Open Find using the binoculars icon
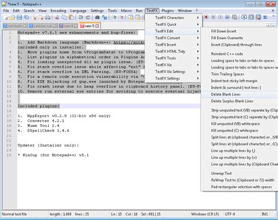This screenshot has width=278, height=220. pos(97,18)
